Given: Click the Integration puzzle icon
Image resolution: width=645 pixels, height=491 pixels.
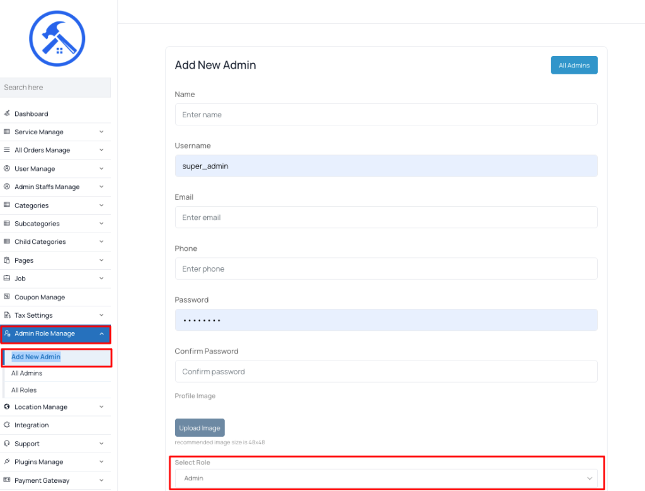Looking at the screenshot, I should pos(7,425).
